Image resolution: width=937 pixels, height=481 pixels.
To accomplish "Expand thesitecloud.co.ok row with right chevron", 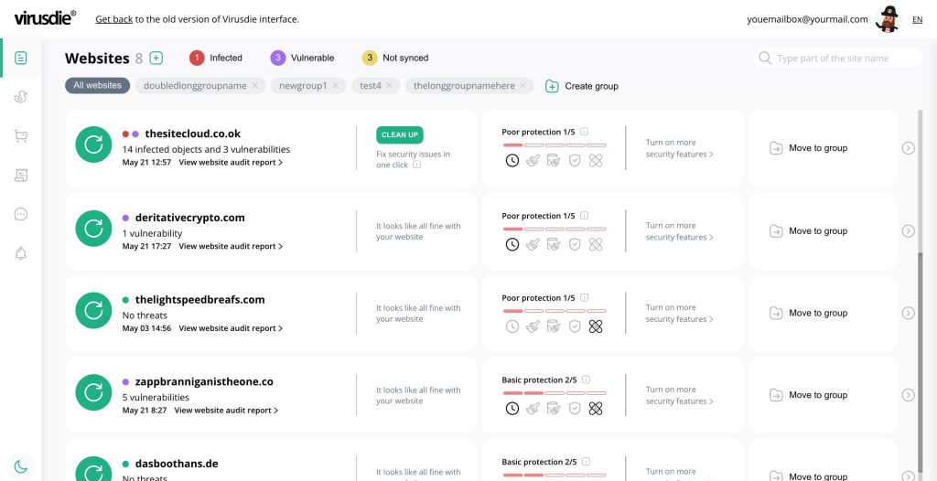I will click(x=909, y=147).
